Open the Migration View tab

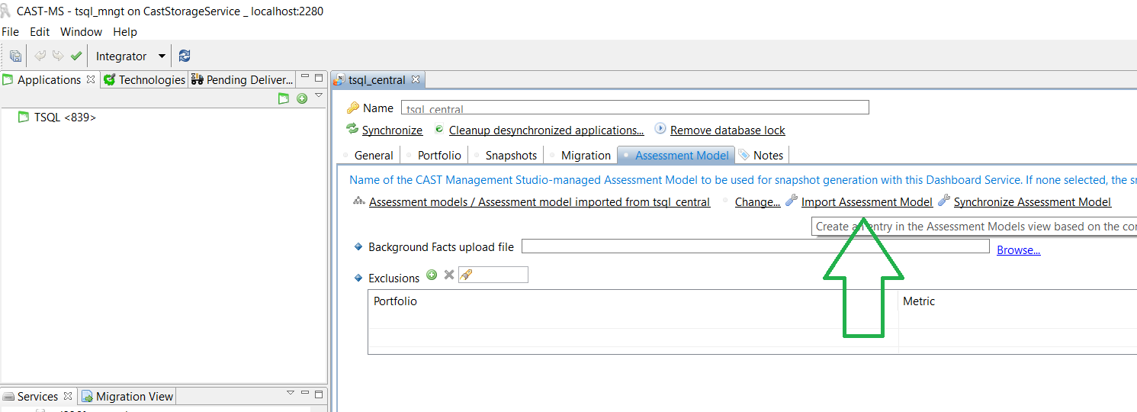134,396
